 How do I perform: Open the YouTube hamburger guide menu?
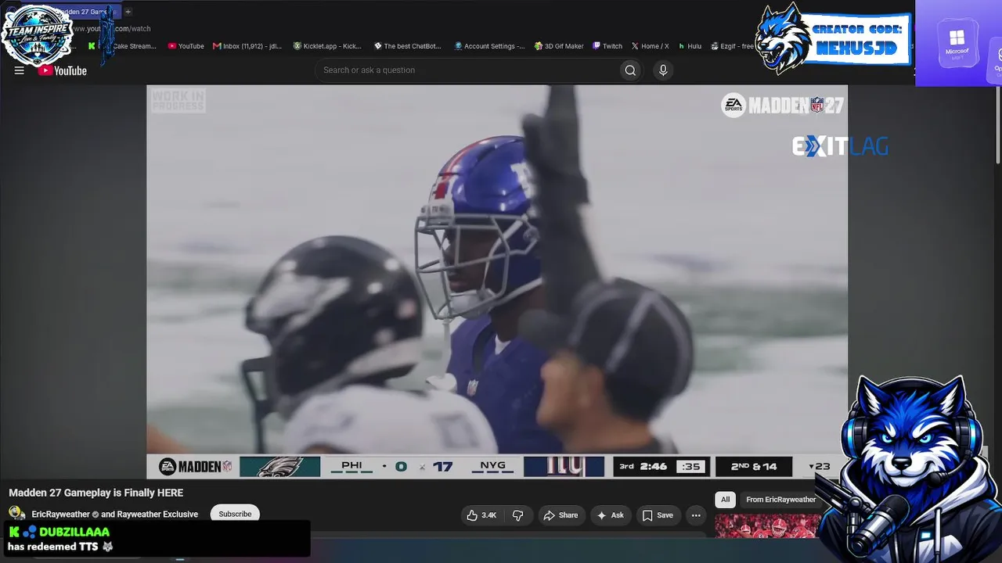pos(20,70)
